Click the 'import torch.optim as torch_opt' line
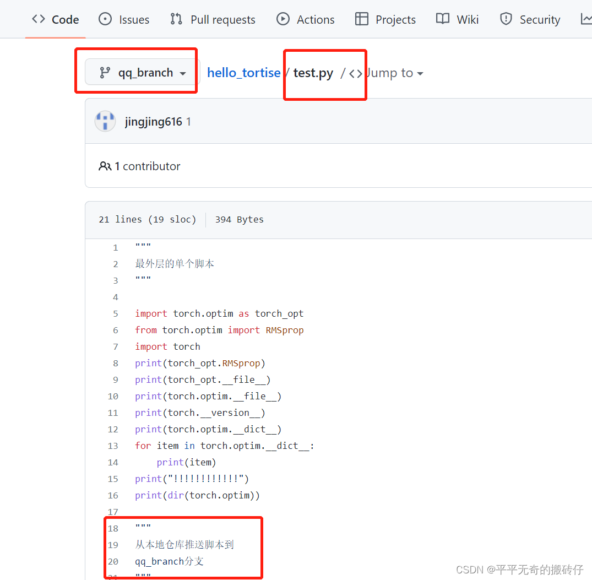The width and height of the screenshot is (592, 580). [x=219, y=314]
